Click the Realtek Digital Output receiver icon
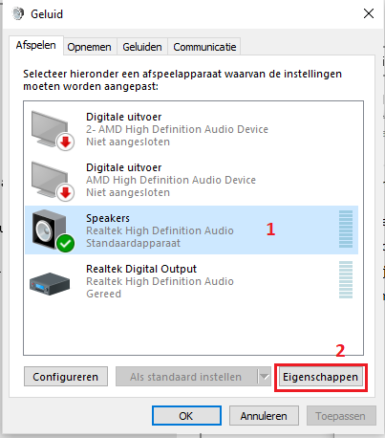The width and height of the screenshot is (385, 438). tap(50, 283)
